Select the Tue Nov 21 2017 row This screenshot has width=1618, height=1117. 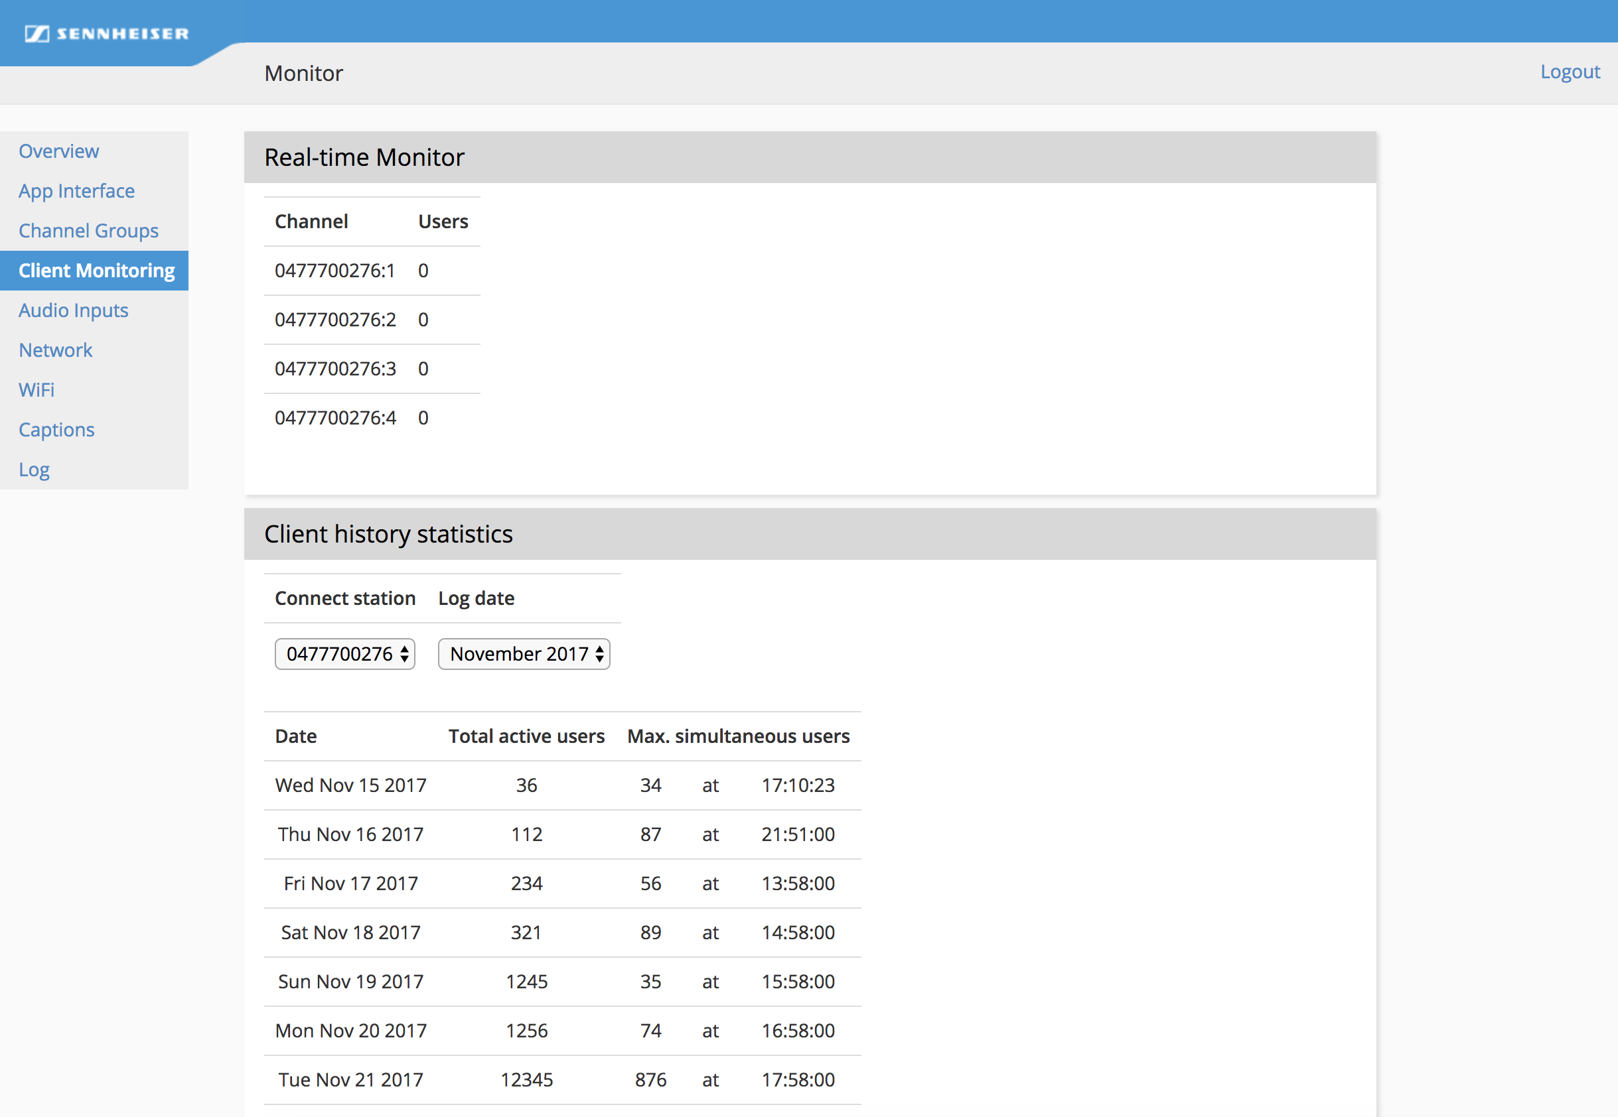(x=351, y=1080)
